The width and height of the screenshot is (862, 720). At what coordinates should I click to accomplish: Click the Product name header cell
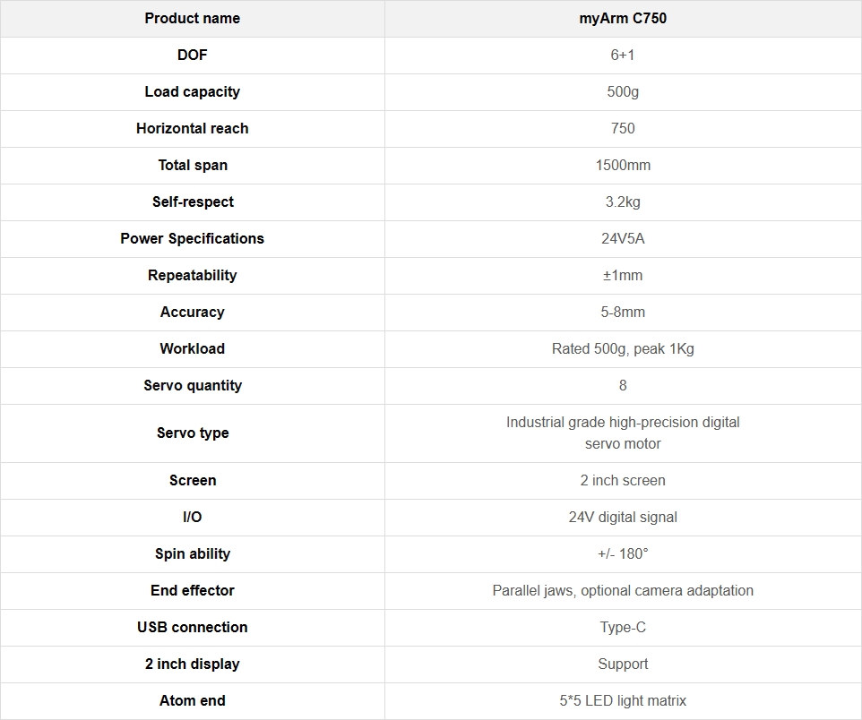click(x=193, y=19)
